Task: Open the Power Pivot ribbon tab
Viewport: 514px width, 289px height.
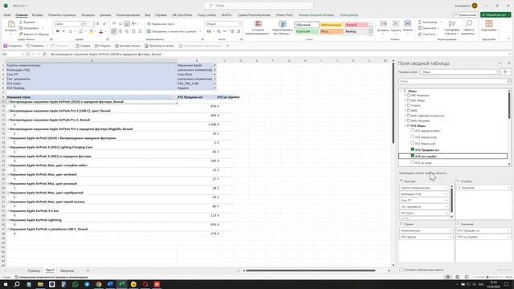Action: pos(284,15)
